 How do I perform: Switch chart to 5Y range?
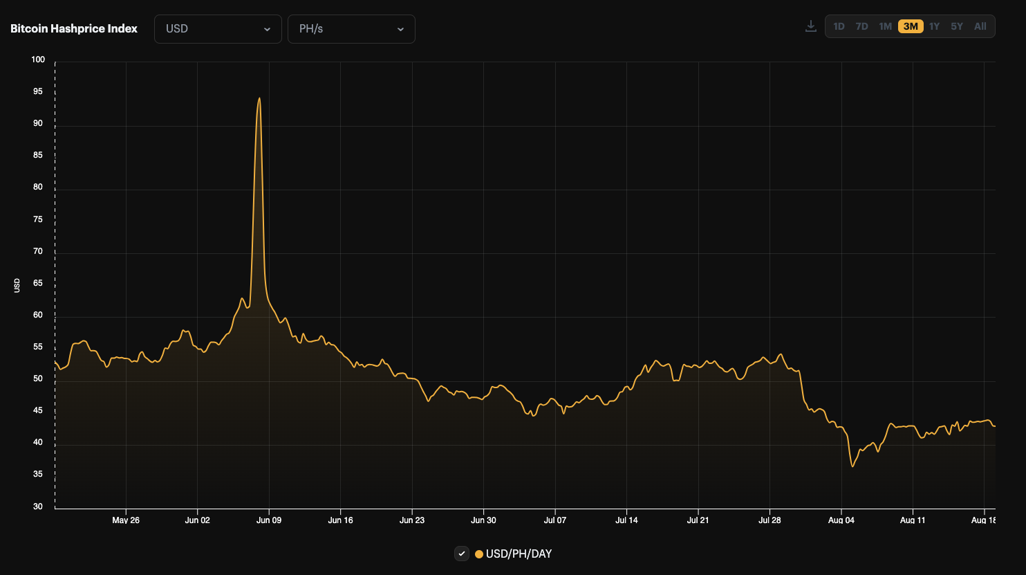(956, 26)
